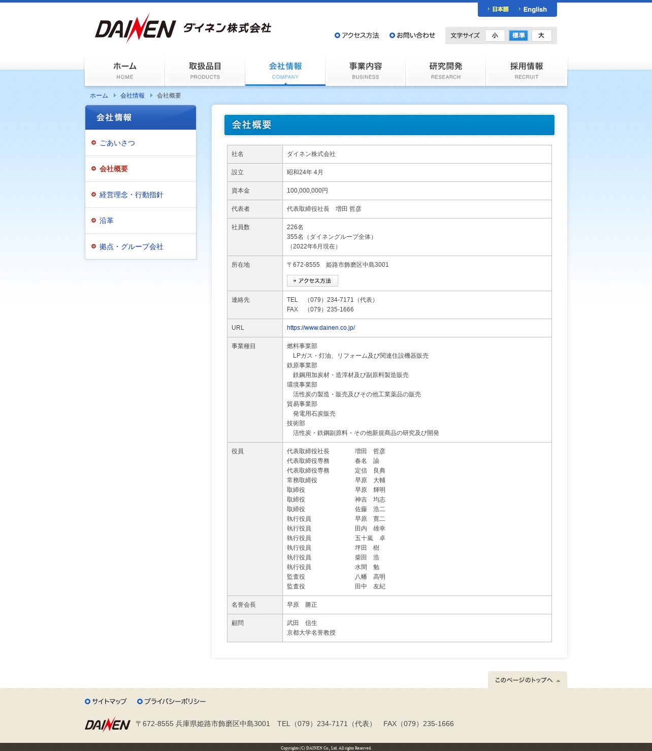This screenshot has height=751, width=652.
Task: Go to the ホーム HOME tab
Action: 125,71
